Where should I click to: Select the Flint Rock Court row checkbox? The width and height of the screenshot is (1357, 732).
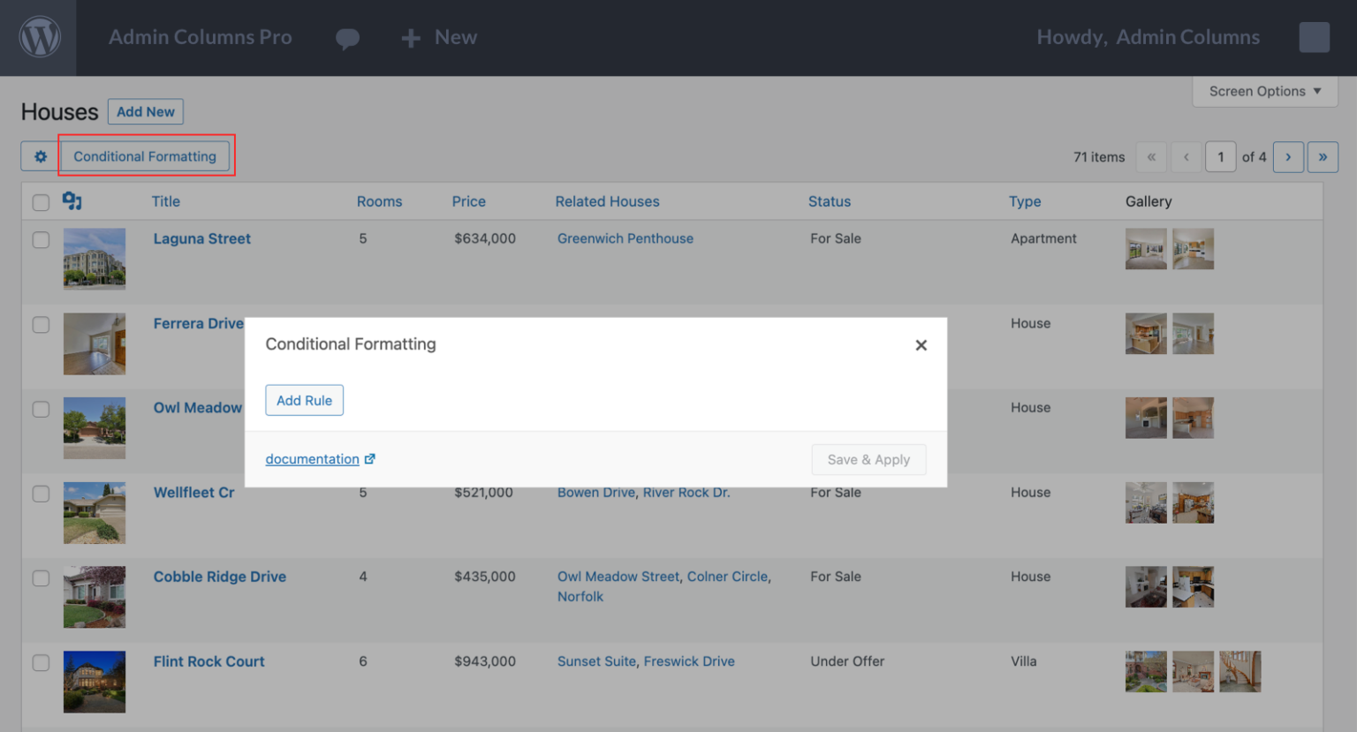pos(41,662)
